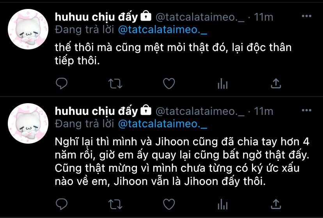This screenshot has width=323, height=218.
Task: Reply to the tweet about Jihoon
Action: coord(62,204)
